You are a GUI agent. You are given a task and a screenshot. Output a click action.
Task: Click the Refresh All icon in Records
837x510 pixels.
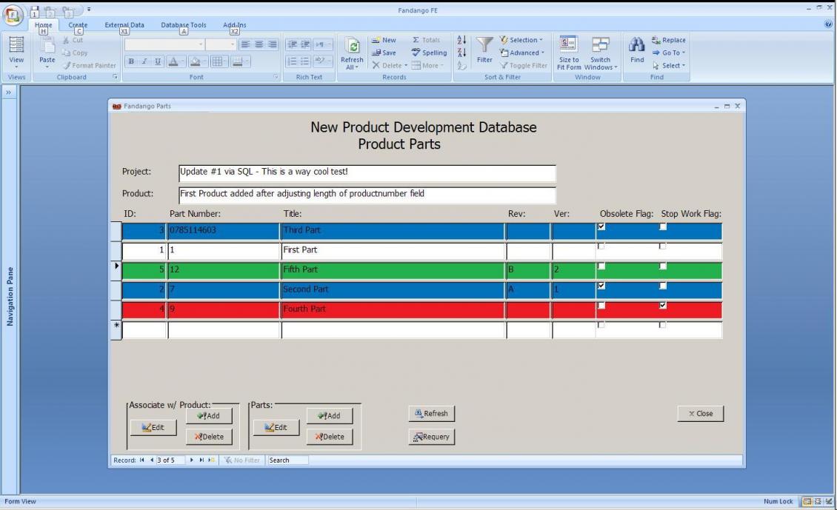(x=352, y=46)
